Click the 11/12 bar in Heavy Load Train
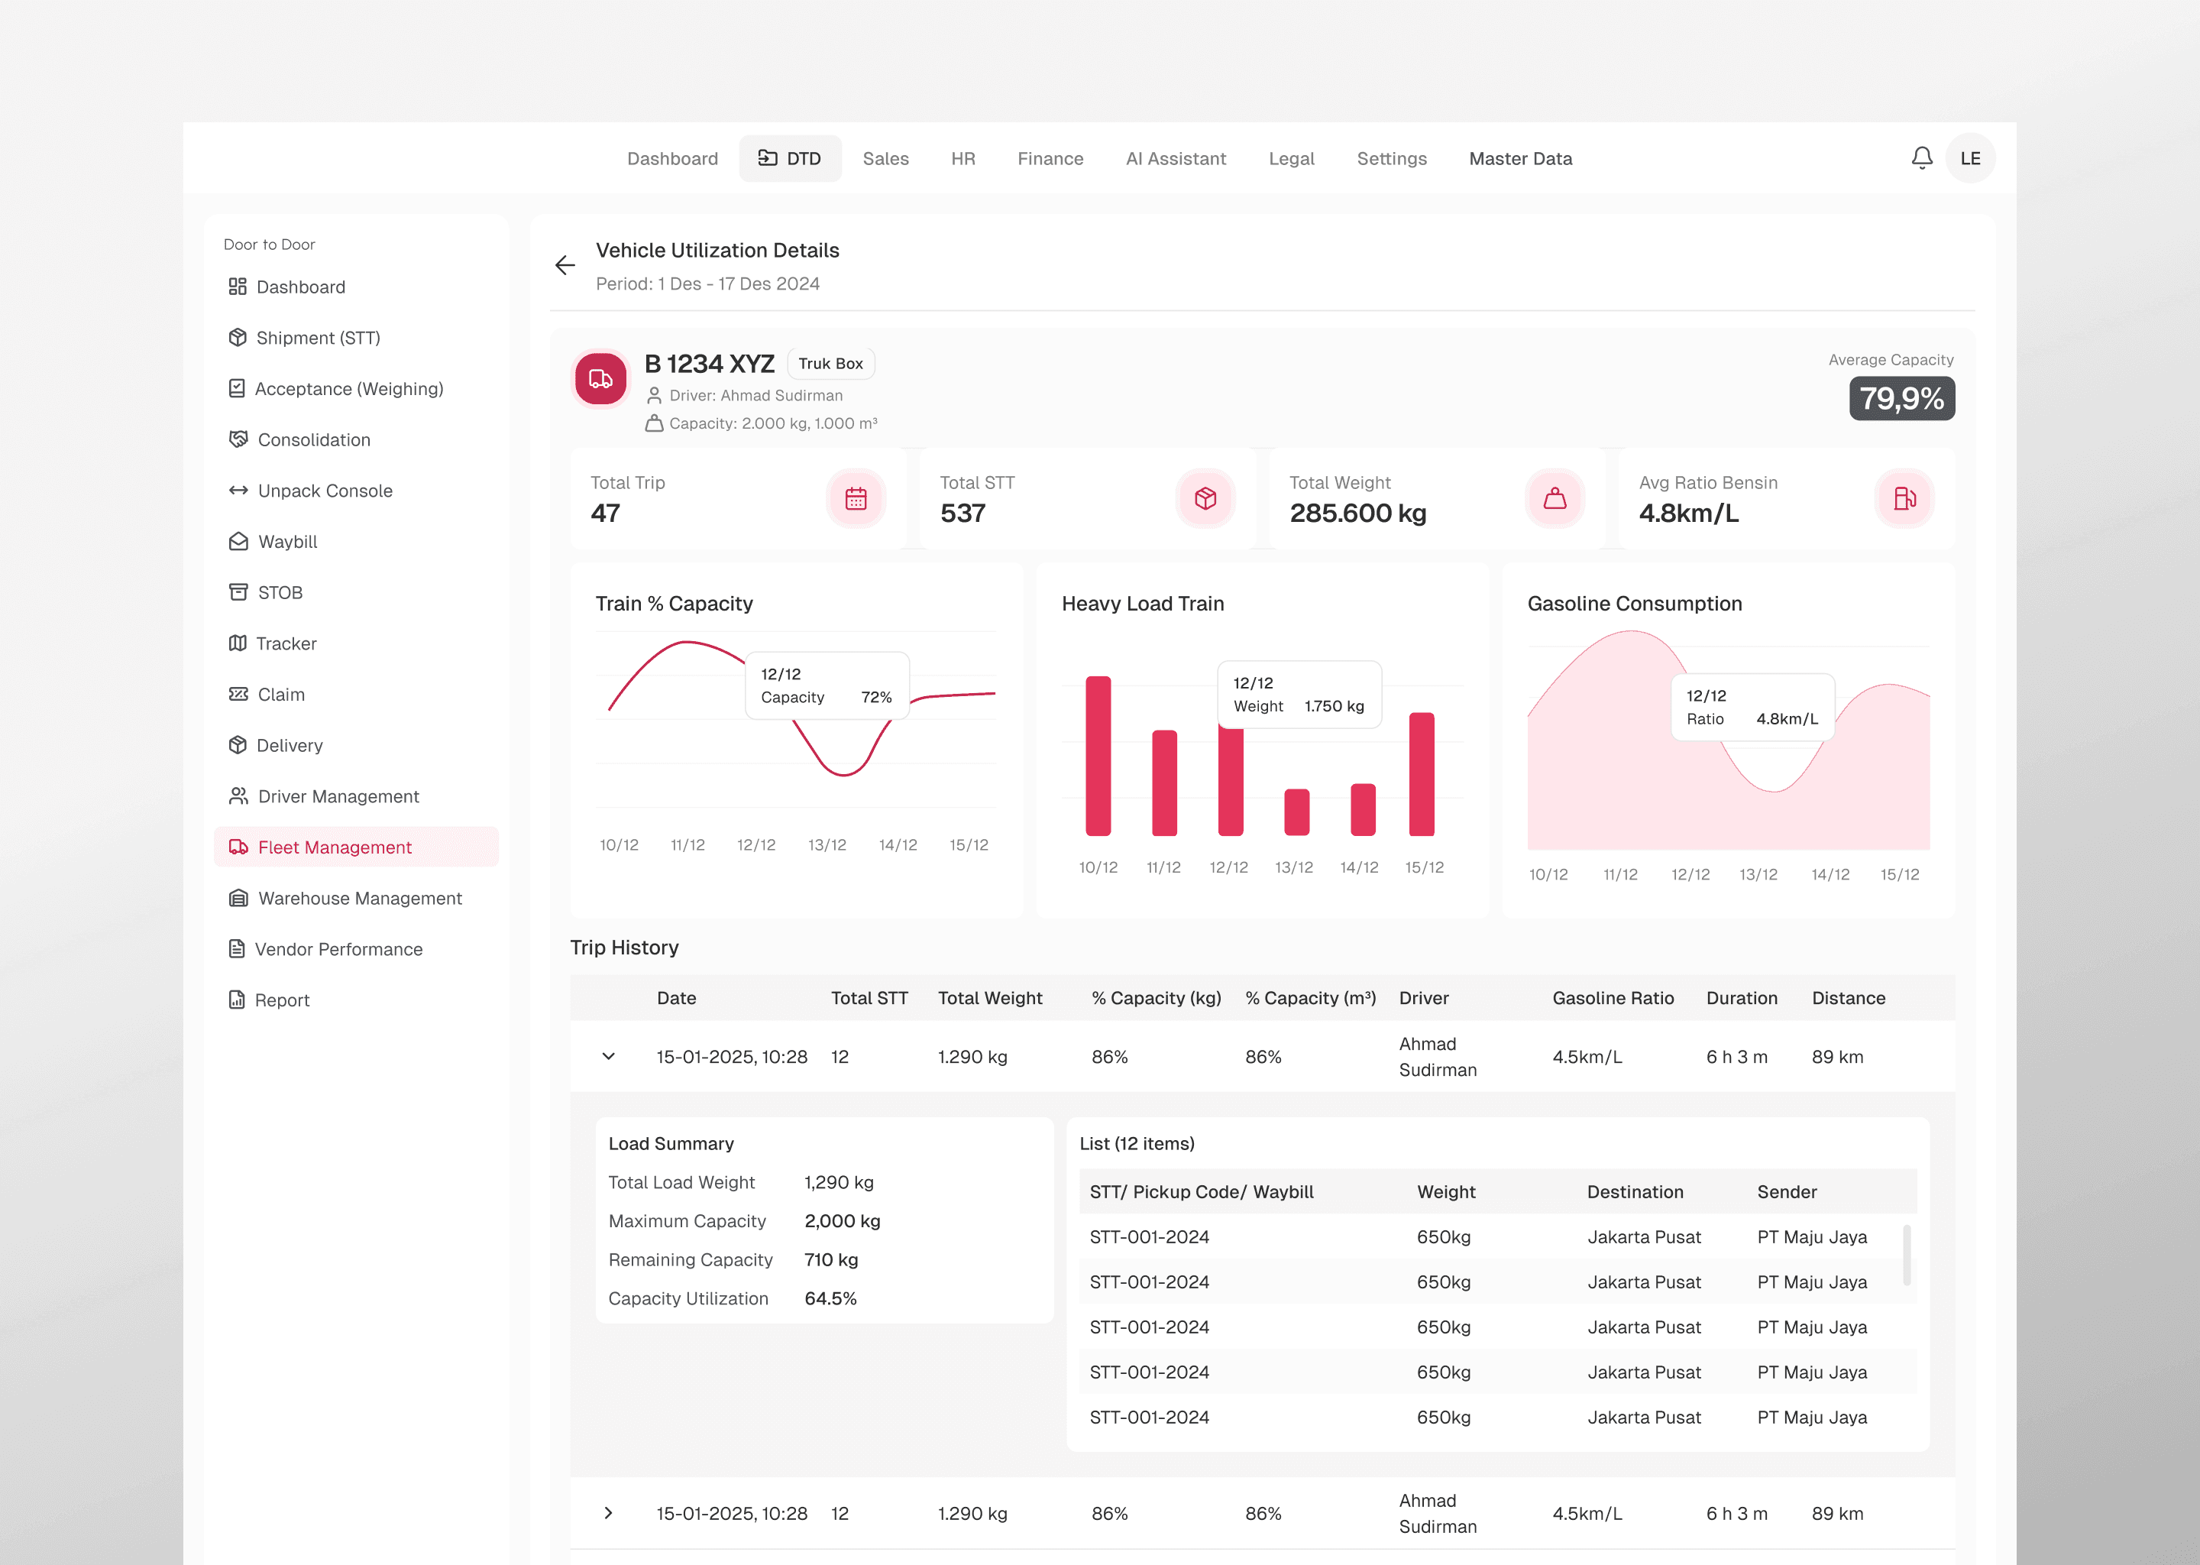 pos(1164,782)
